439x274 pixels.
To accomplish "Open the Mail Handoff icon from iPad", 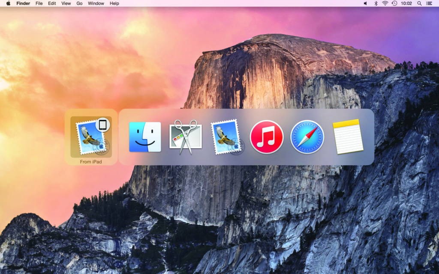I will pos(91,137).
